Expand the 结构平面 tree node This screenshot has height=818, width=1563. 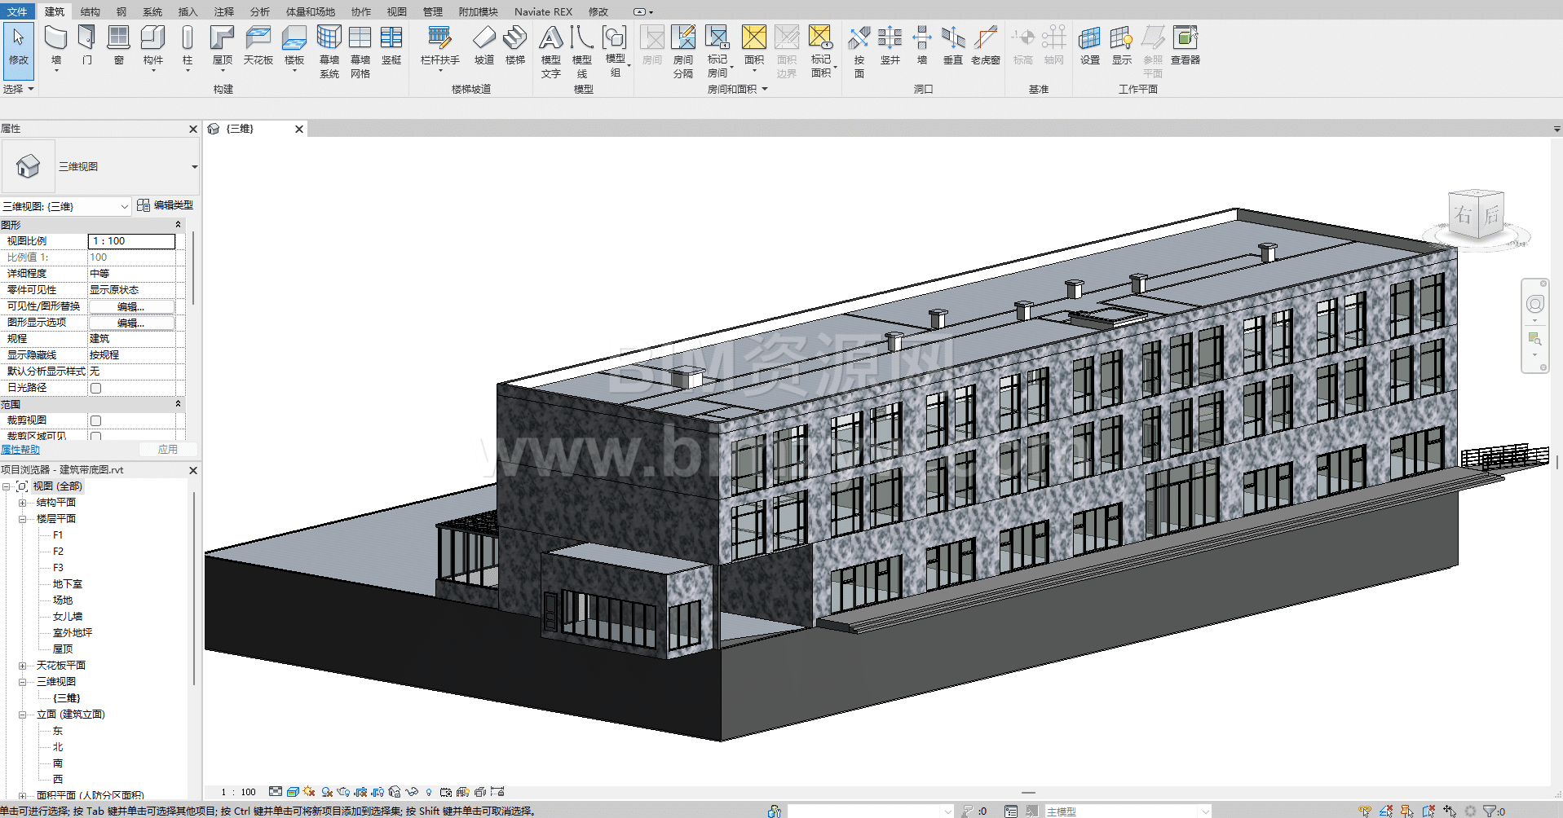point(23,503)
